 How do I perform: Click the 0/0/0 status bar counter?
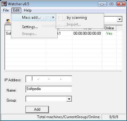click(114, 117)
